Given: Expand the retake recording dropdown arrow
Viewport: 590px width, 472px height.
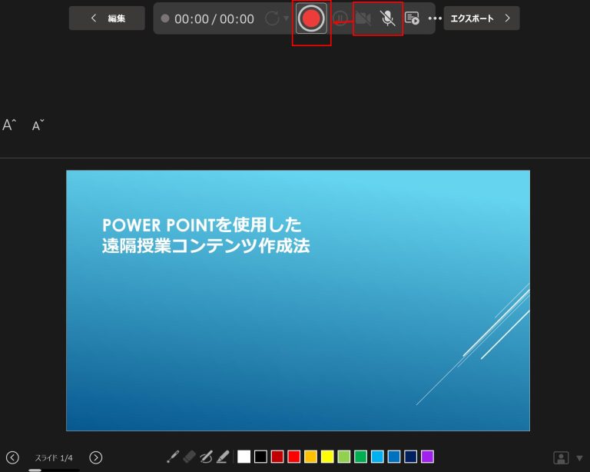Looking at the screenshot, I should (286, 18).
